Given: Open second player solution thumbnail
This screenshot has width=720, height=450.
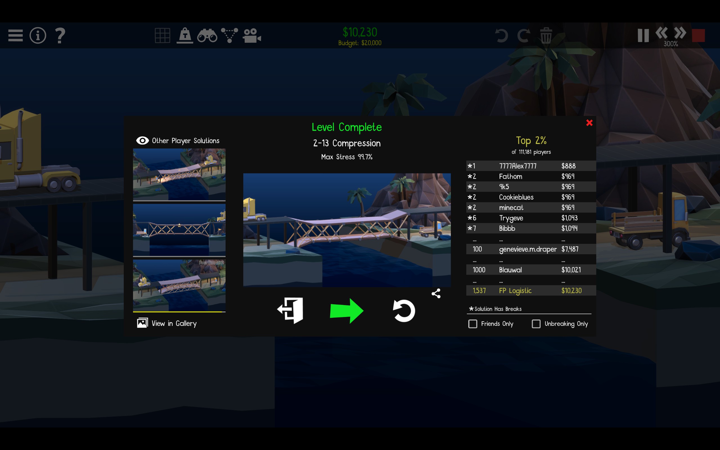Looking at the screenshot, I should 179,230.
